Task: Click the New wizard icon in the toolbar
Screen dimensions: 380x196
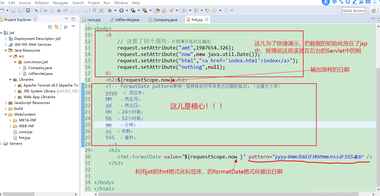Action: 2,10
